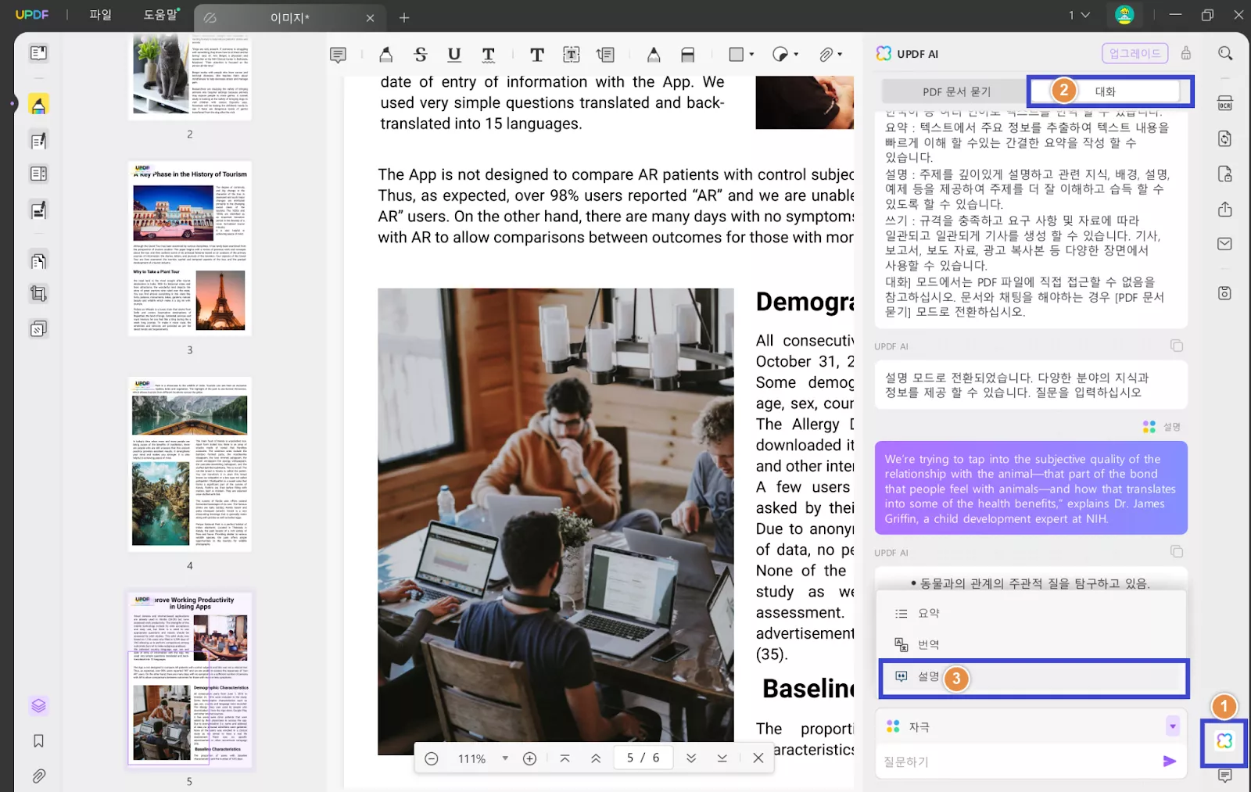Screen dimensions: 1251x792
Task: Close the 이미지* document tab
Action: click(x=370, y=18)
